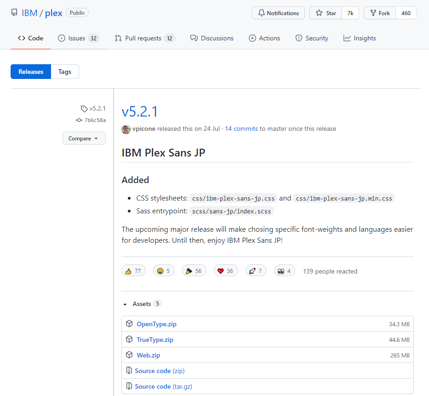Download Source code (zip)
The image size is (429, 396).
160,371
